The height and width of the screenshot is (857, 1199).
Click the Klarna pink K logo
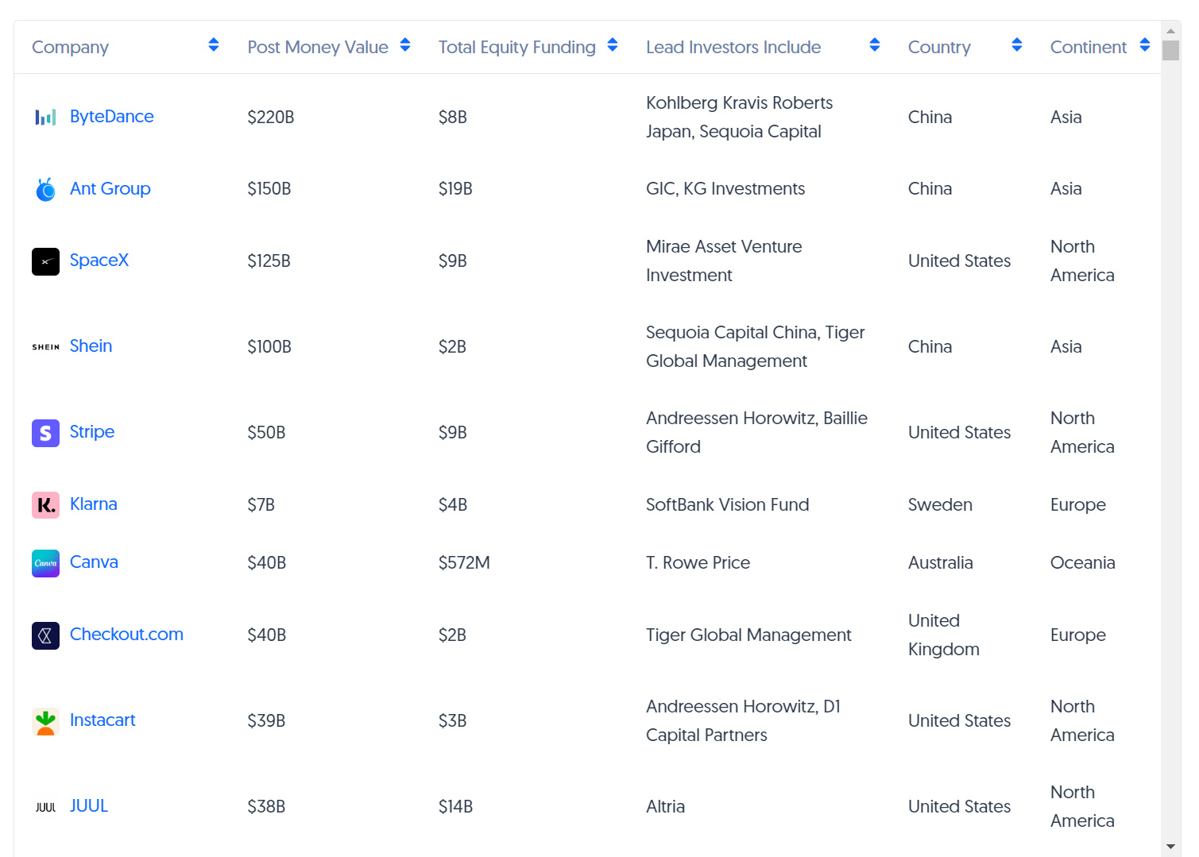(45, 505)
